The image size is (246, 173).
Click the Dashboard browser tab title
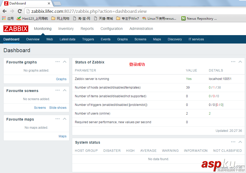18,3
